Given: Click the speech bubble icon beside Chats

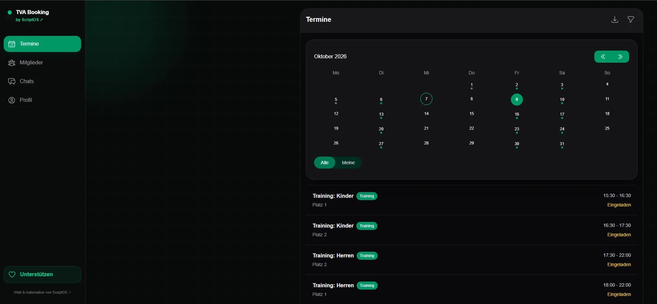Looking at the screenshot, I should point(12,81).
